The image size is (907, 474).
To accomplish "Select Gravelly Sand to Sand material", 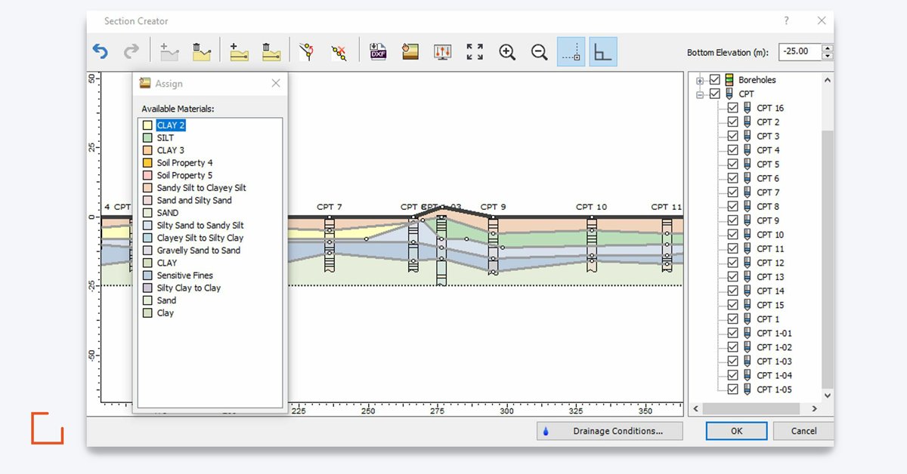I will pos(199,251).
